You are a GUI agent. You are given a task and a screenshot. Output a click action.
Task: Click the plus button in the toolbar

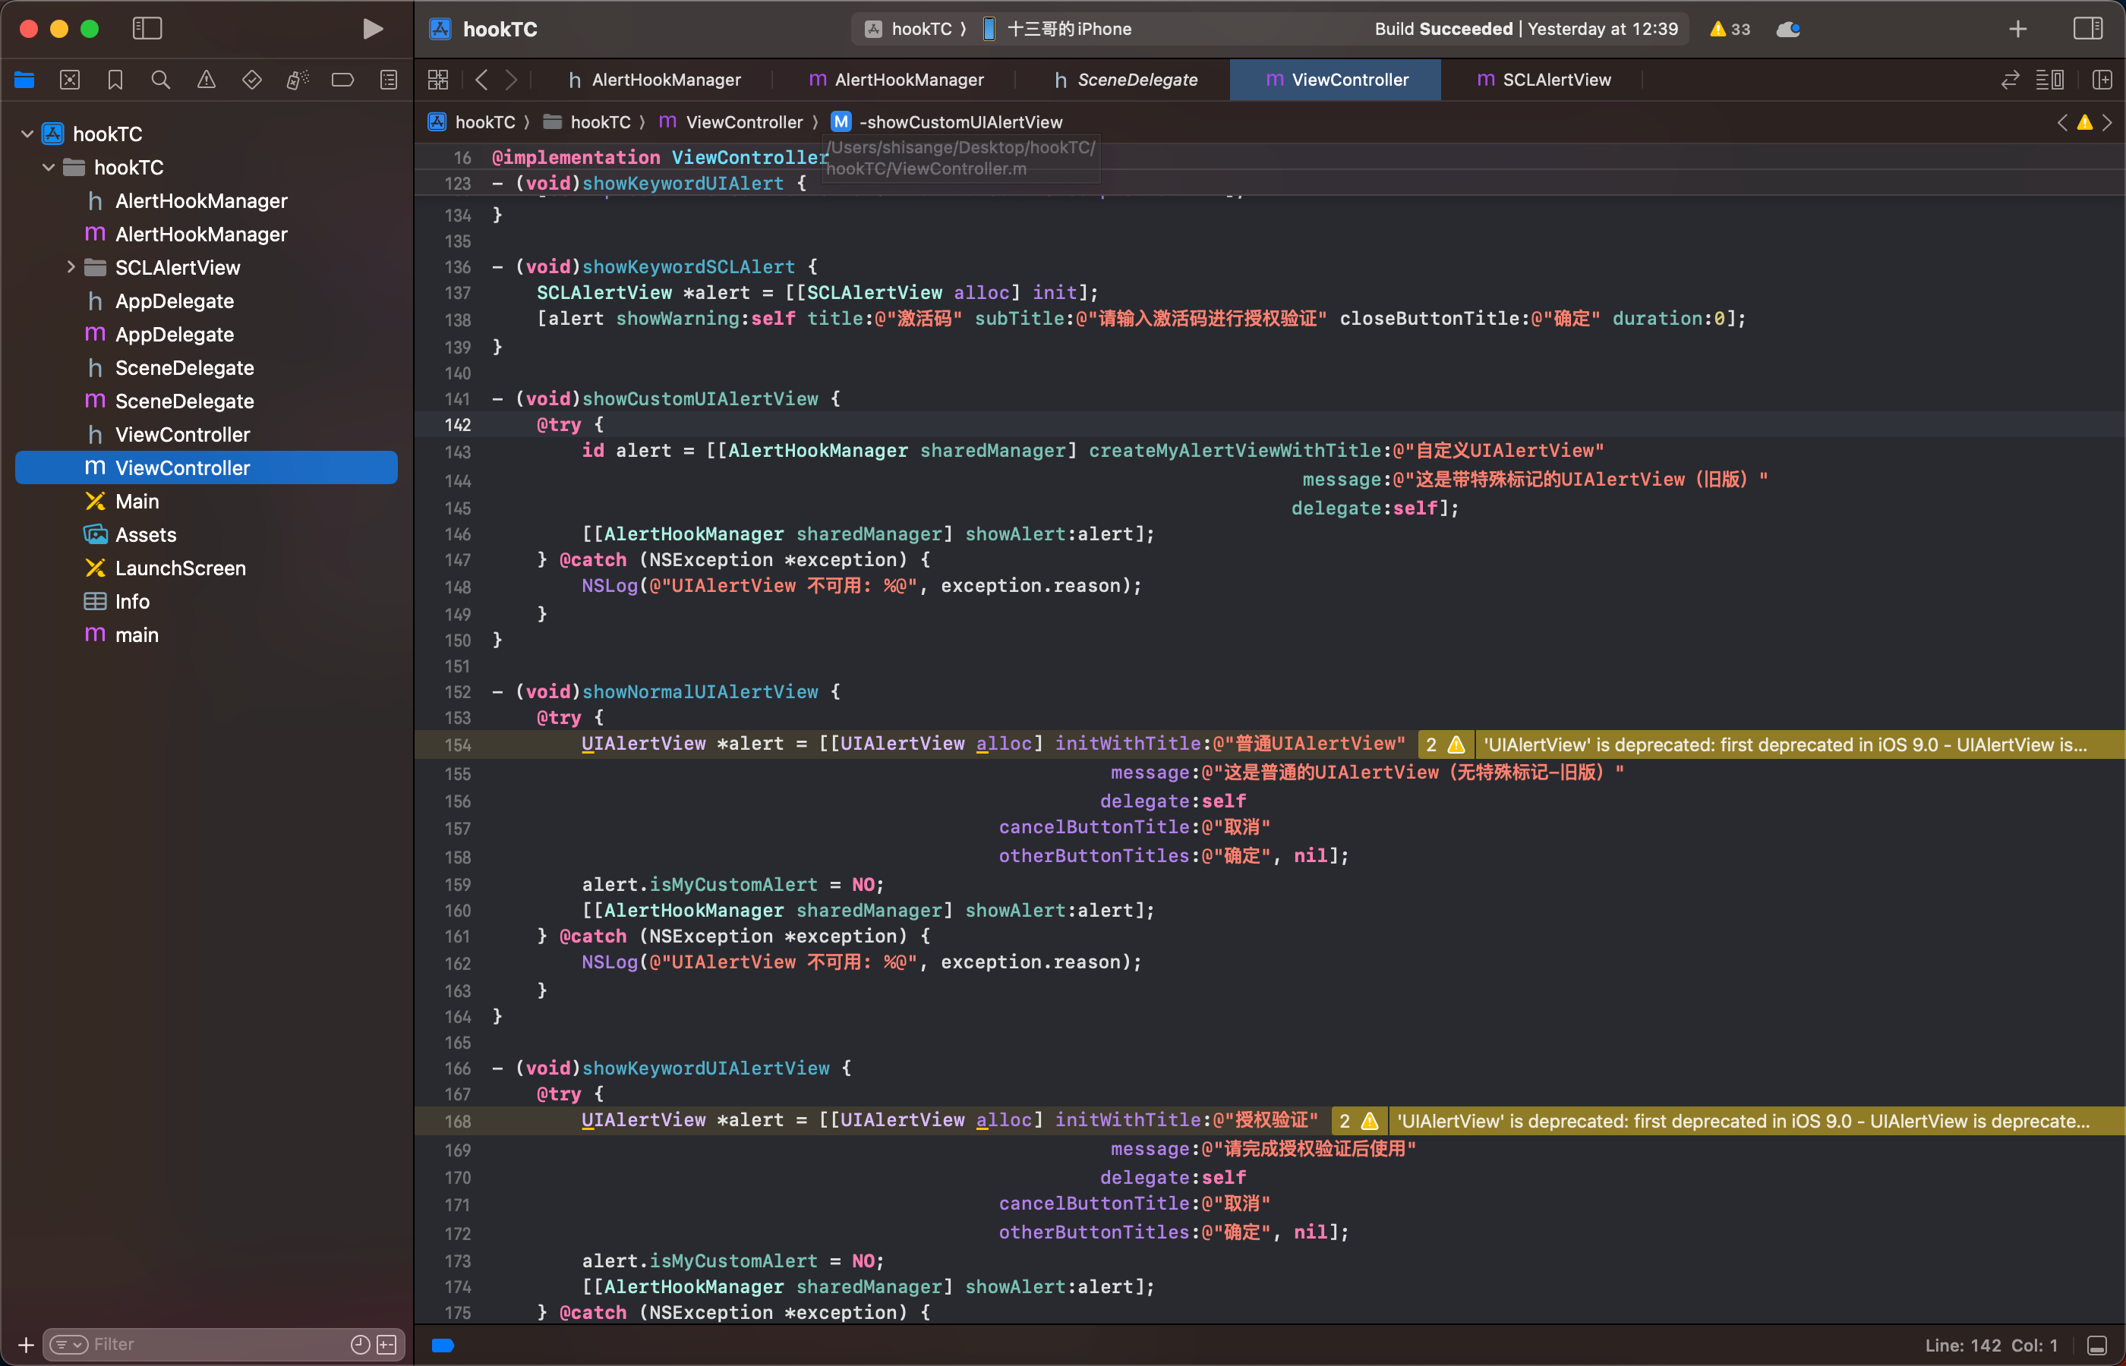click(2017, 28)
